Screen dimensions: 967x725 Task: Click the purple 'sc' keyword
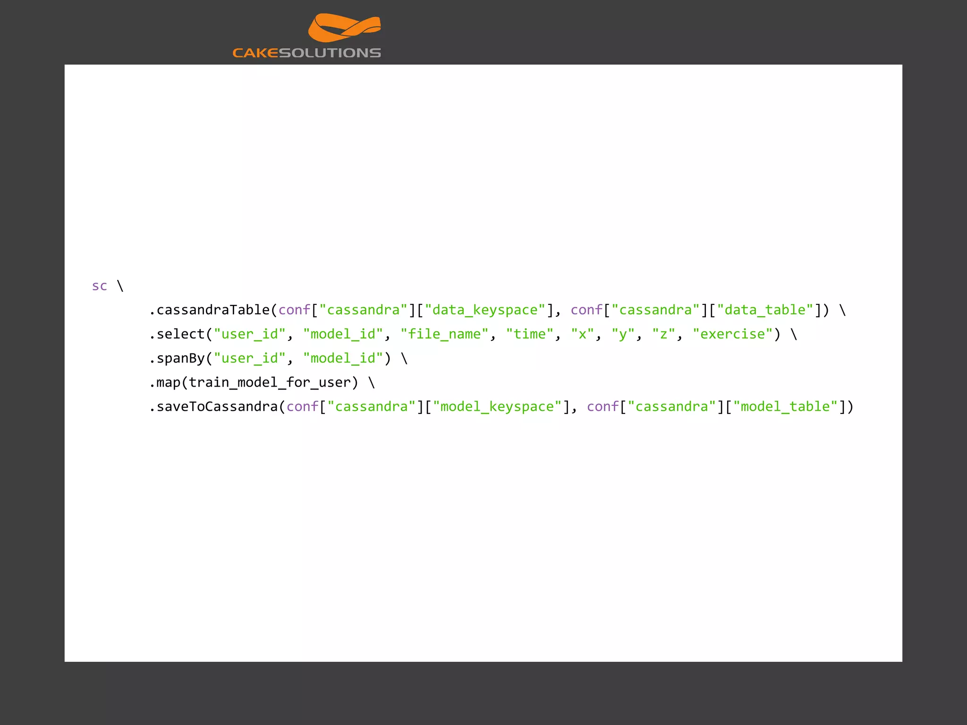coord(100,286)
